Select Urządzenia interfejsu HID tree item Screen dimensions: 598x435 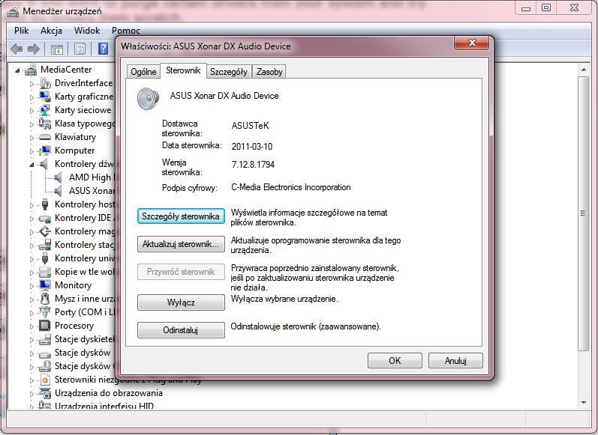(x=104, y=406)
